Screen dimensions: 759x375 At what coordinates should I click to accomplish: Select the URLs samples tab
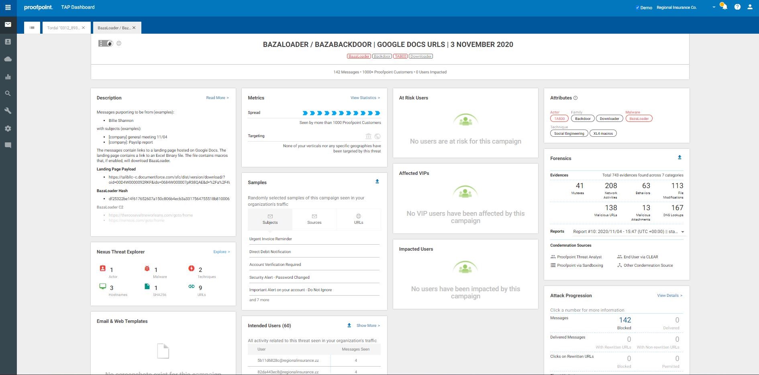(x=359, y=219)
